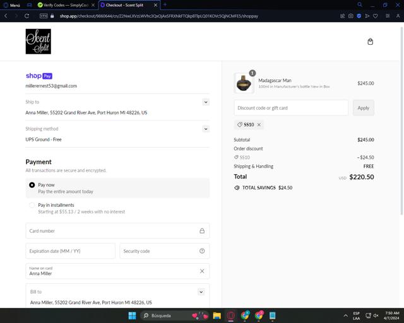Select Pay in installments option
The height and width of the screenshot is (323, 404).
[x=117, y=208]
